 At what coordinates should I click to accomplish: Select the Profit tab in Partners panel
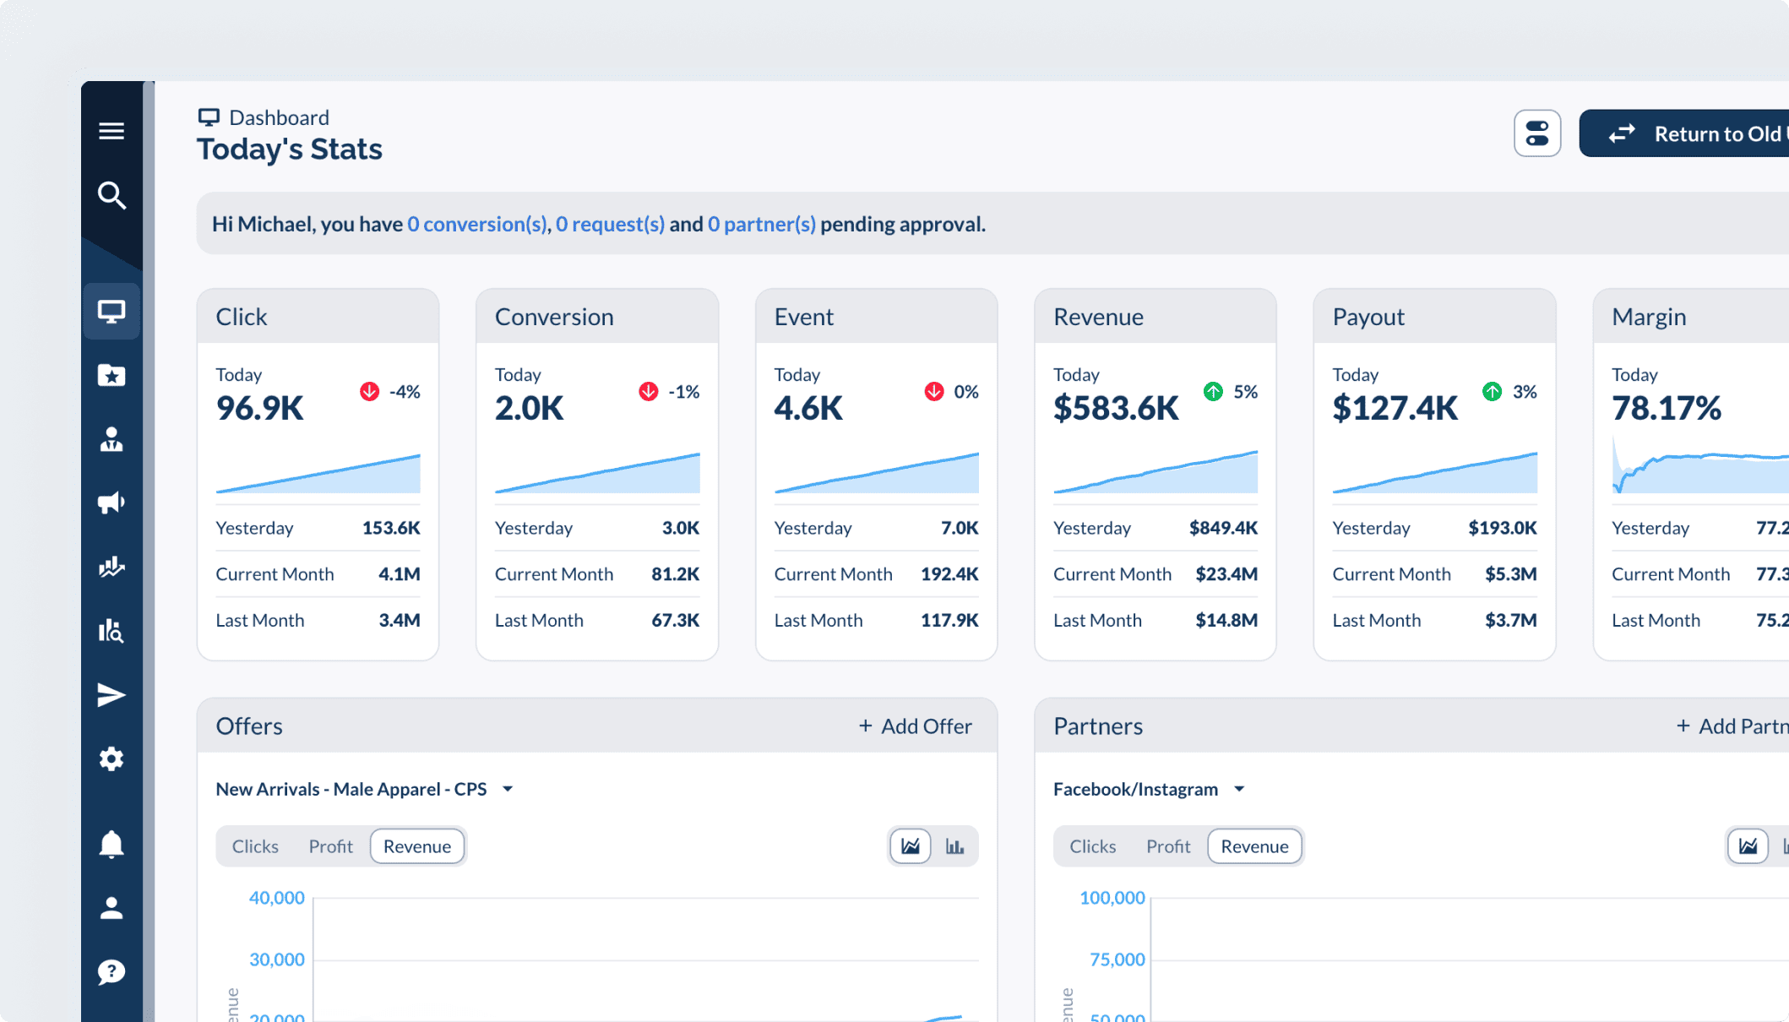[x=1168, y=846]
